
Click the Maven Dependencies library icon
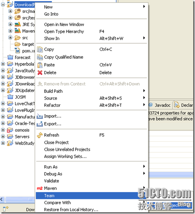pyautogui.click(x=18, y=31)
